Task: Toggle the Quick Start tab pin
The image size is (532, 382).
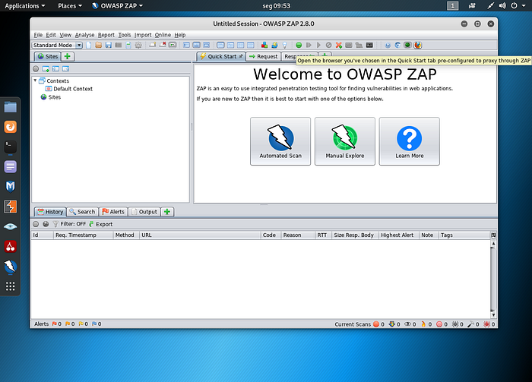Action: [241, 56]
